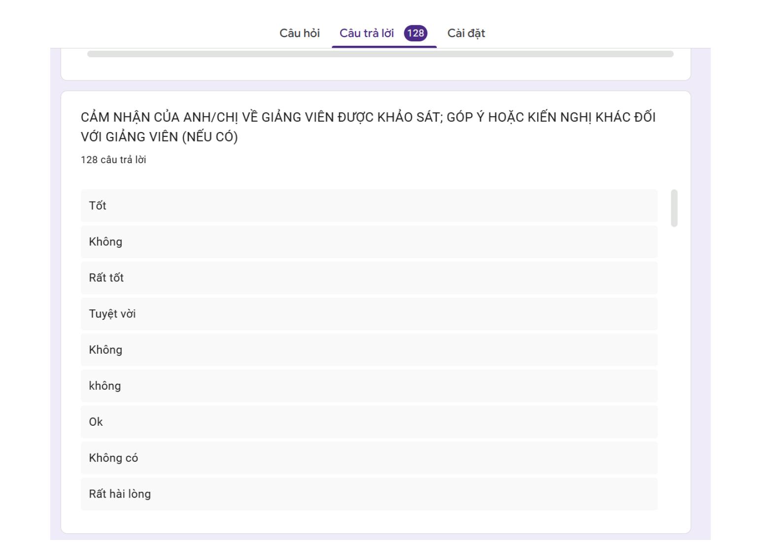Image resolution: width=760 pixels, height=542 pixels.
Task: Click the 'Không' response below 'Tuyệt vời'
Action: 369,349
